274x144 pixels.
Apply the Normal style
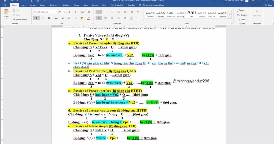tap(150, 14)
